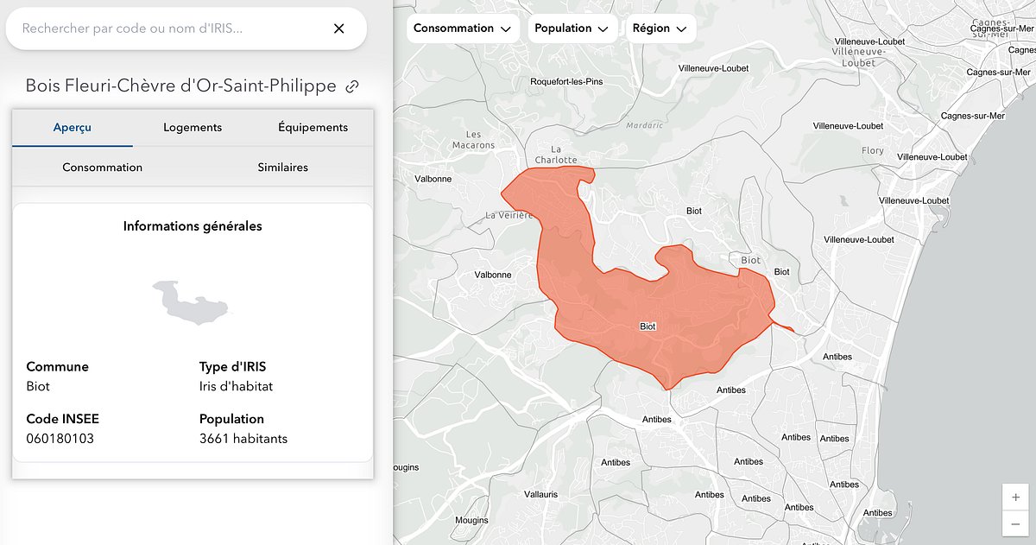Screen dimensions: 1036x545
Task: Open the Consommation dropdown above the map
Action: coord(463,28)
